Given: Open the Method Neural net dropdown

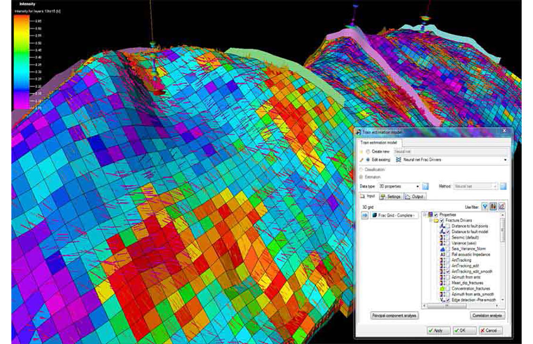Looking at the screenshot, I should (x=495, y=186).
